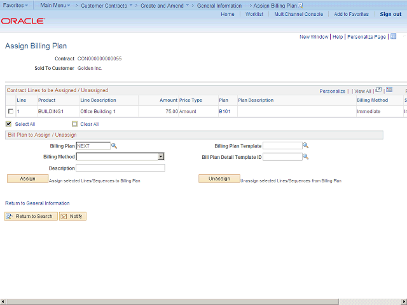
Task: Open the Favorites dropdown menu
Action: (17, 5)
